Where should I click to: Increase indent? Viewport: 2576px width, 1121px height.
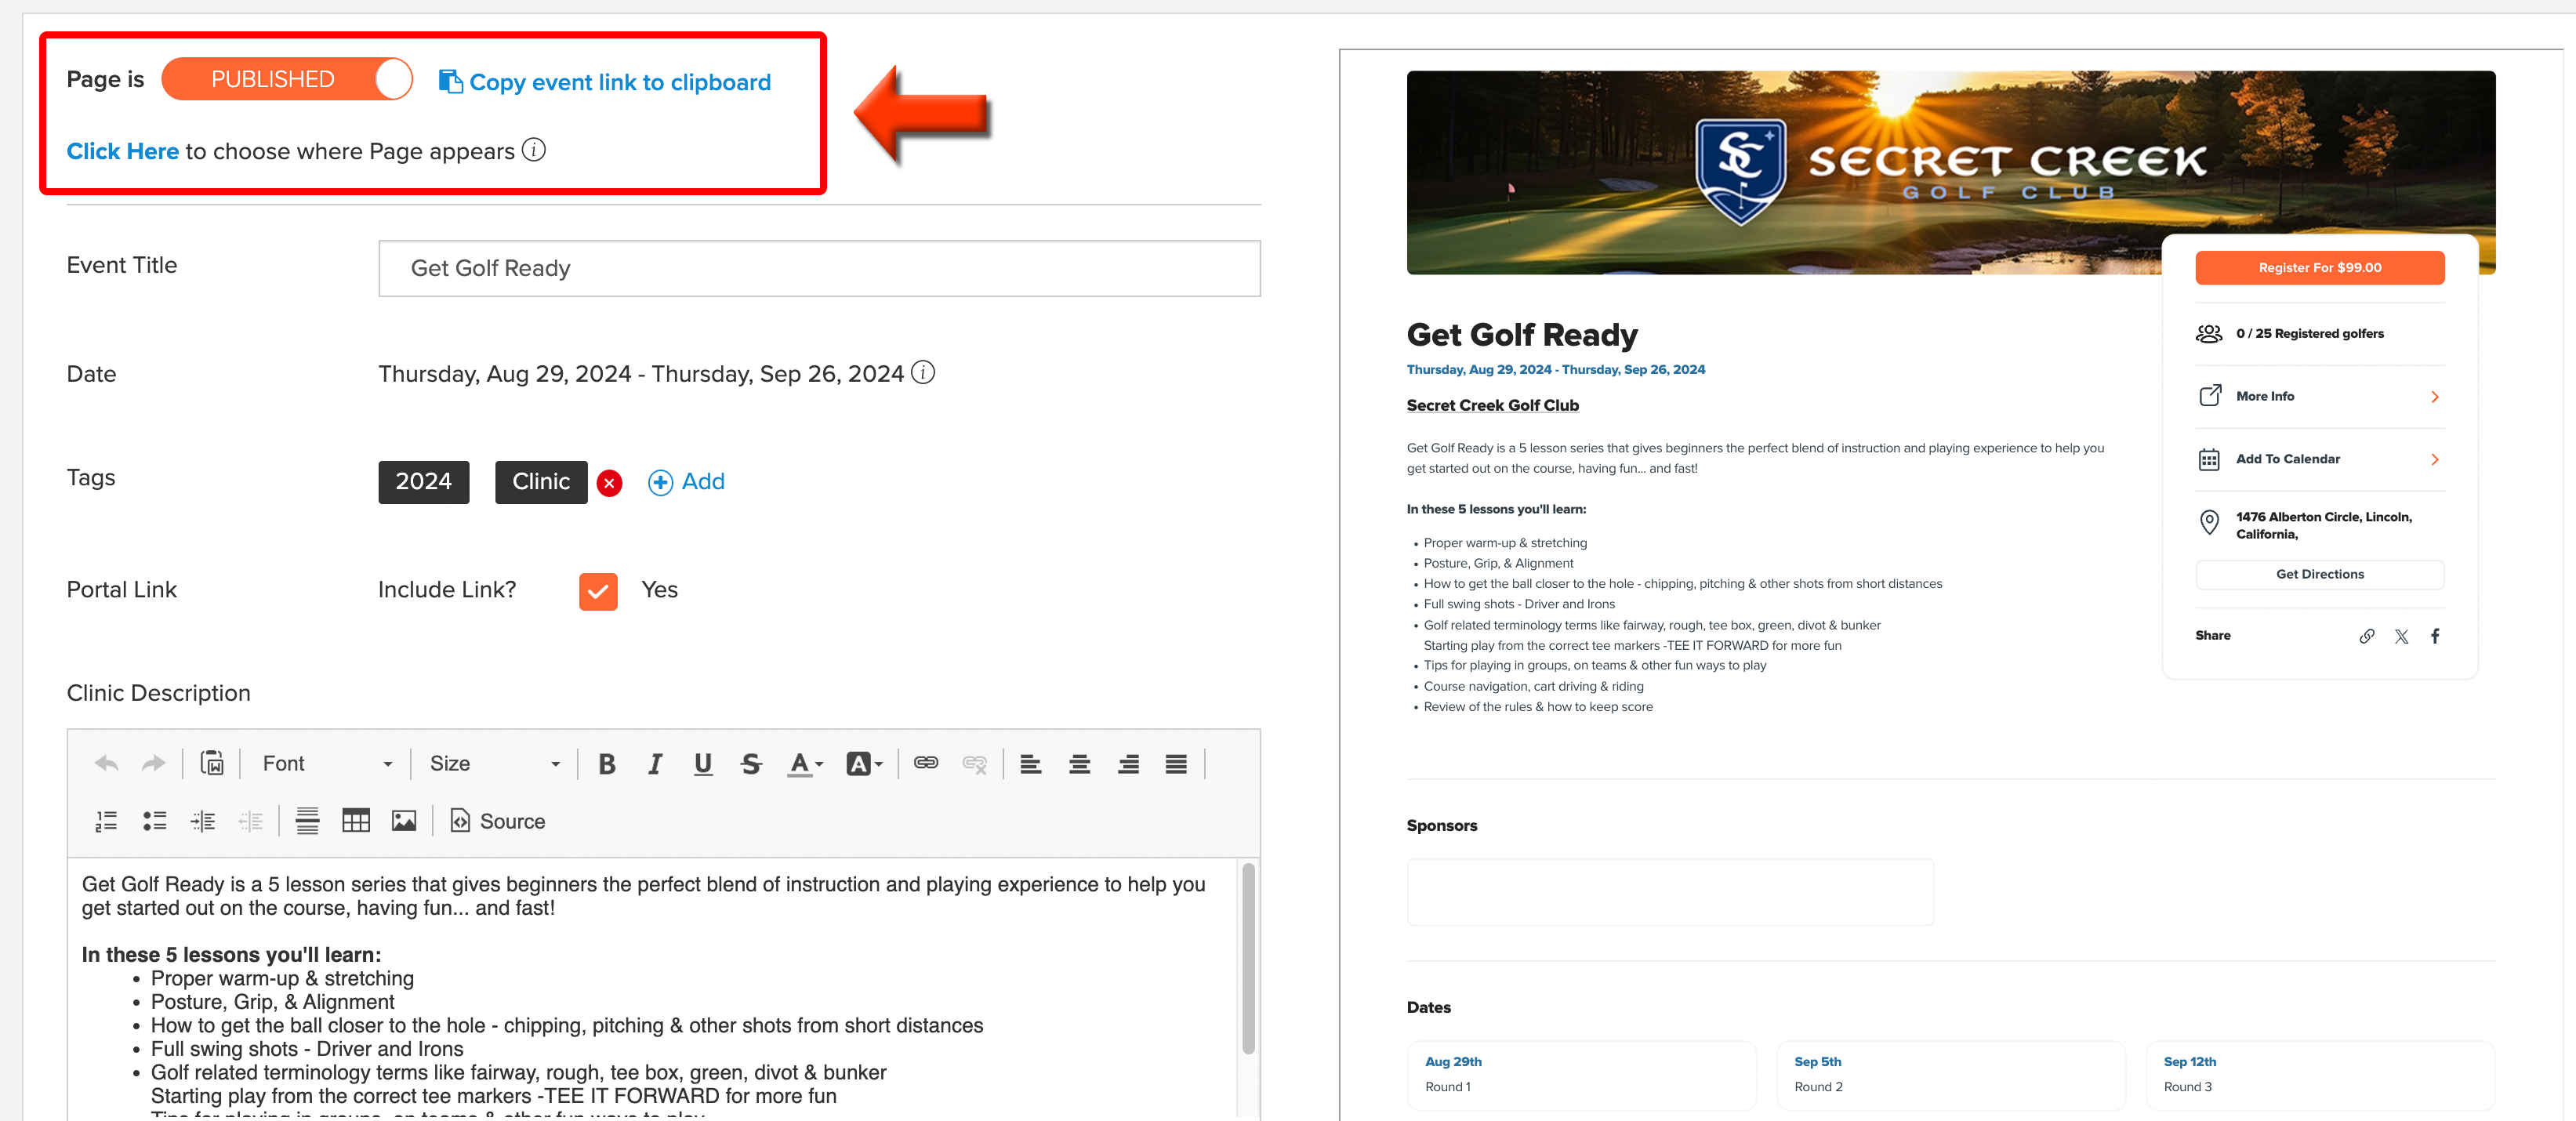click(203, 822)
